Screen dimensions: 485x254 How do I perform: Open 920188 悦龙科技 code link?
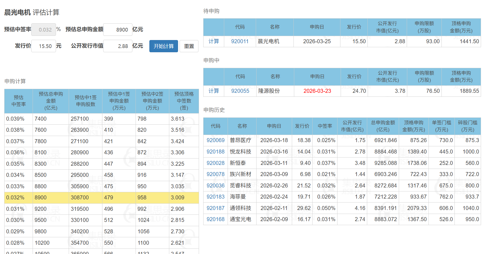coord(215,152)
